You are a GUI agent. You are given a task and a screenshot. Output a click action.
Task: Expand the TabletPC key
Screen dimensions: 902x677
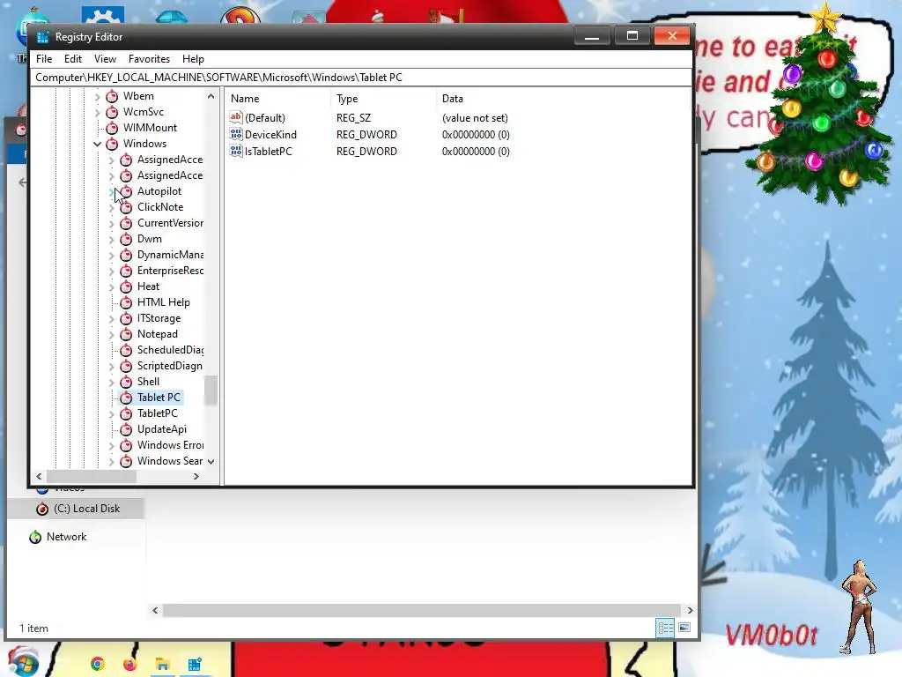coord(112,413)
